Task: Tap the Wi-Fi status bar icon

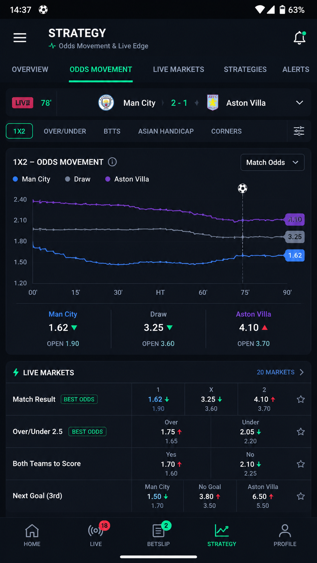Action: click(260, 9)
